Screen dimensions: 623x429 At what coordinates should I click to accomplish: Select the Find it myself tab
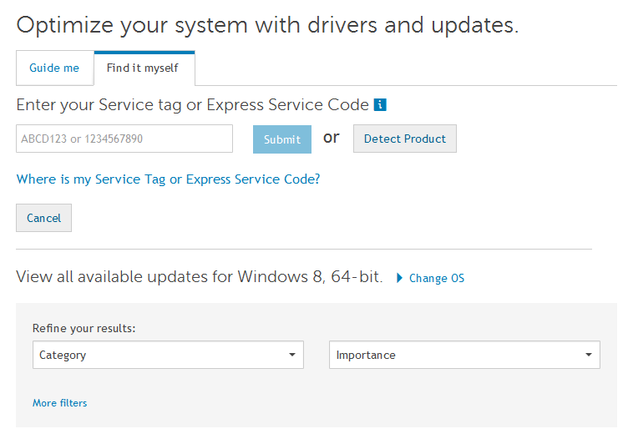pyautogui.click(x=143, y=68)
